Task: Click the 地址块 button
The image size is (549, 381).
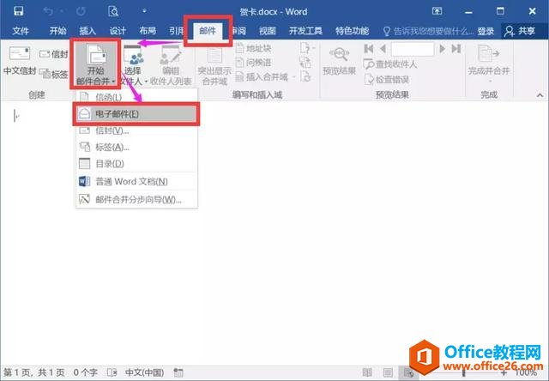Action: (x=254, y=48)
